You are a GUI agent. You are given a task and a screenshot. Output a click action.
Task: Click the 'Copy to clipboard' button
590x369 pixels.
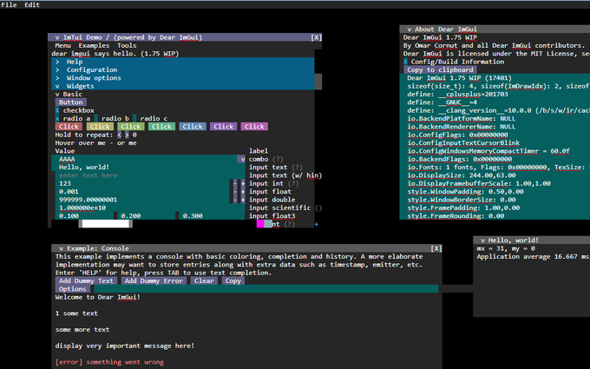440,69
